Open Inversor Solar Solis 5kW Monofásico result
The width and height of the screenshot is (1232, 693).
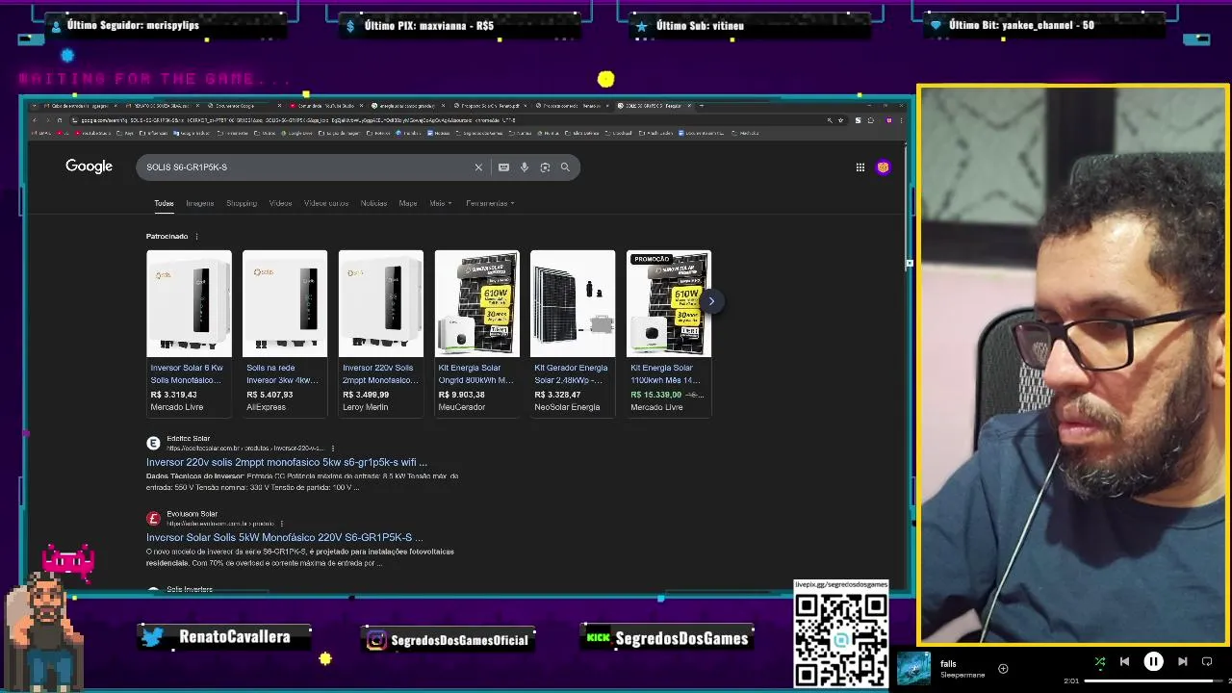(x=284, y=537)
